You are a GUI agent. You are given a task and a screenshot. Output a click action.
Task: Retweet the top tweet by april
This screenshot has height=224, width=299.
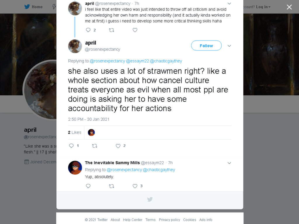pyautogui.click(x=112, y=30)
